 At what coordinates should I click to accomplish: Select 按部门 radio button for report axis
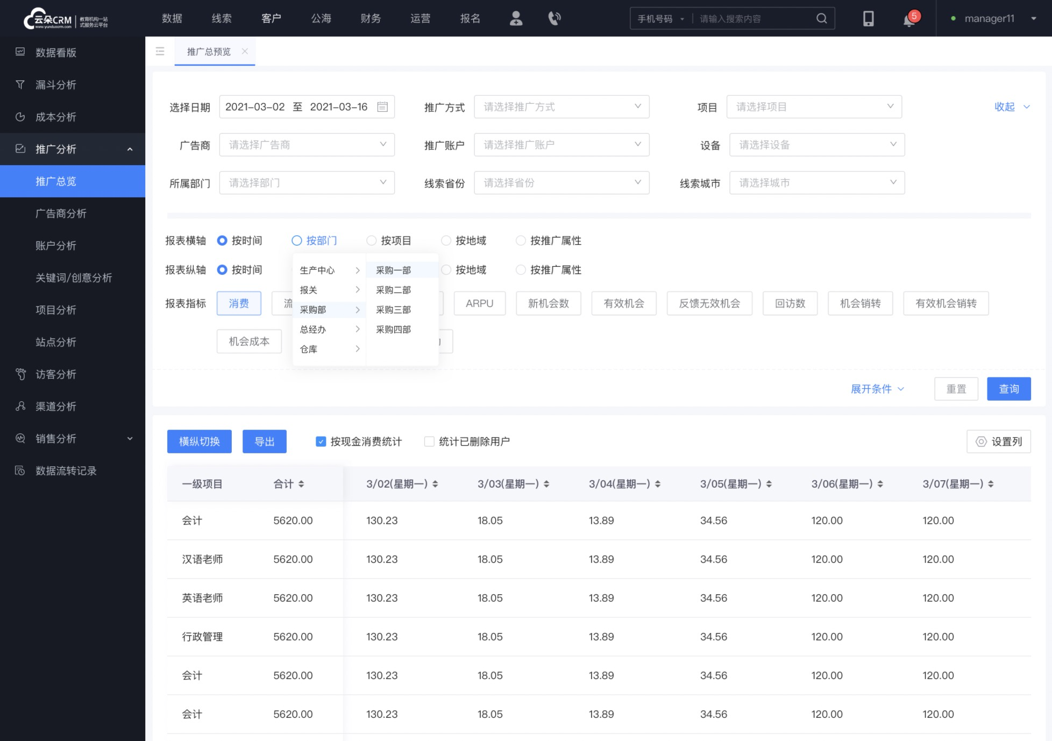[x=297, y=240]
